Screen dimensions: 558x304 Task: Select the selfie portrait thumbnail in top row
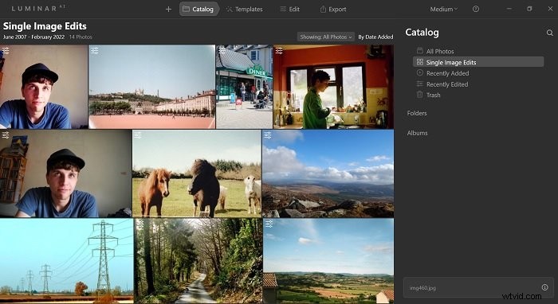click(43, 87)
